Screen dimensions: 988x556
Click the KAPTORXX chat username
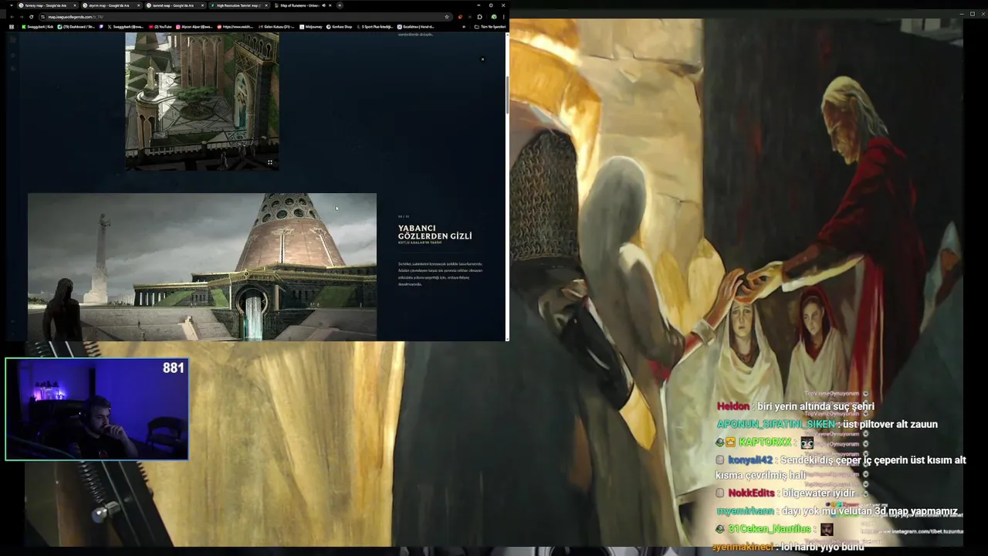click(x=765, y=442)
